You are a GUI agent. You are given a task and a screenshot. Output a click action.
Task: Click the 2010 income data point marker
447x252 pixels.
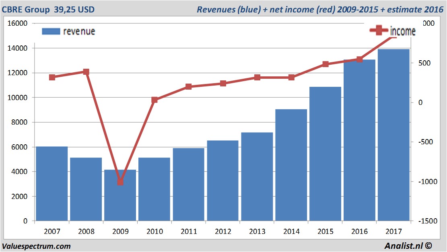(154, 100)
